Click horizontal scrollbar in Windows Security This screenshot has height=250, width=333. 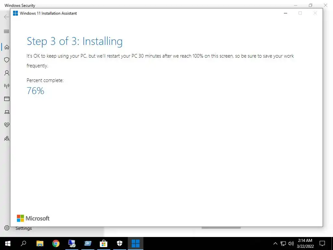tap(221, 228)
